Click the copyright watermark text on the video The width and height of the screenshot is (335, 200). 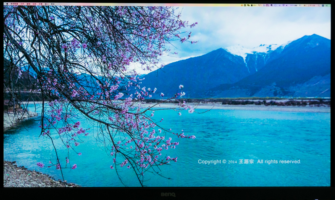click(x=250, y=161)
